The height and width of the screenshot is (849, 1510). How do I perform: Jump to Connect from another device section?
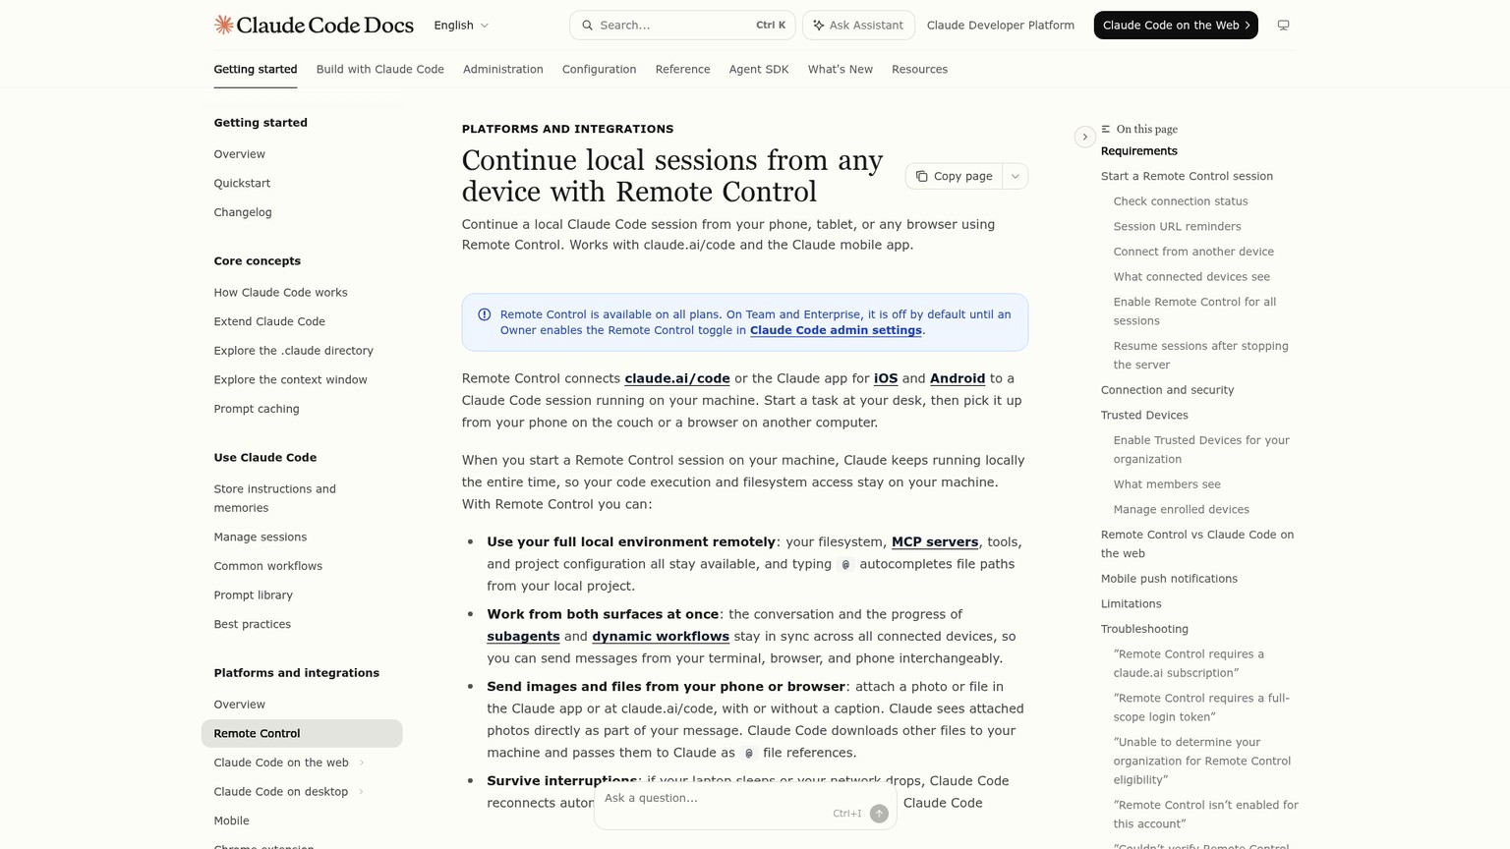click(1193, 253)
